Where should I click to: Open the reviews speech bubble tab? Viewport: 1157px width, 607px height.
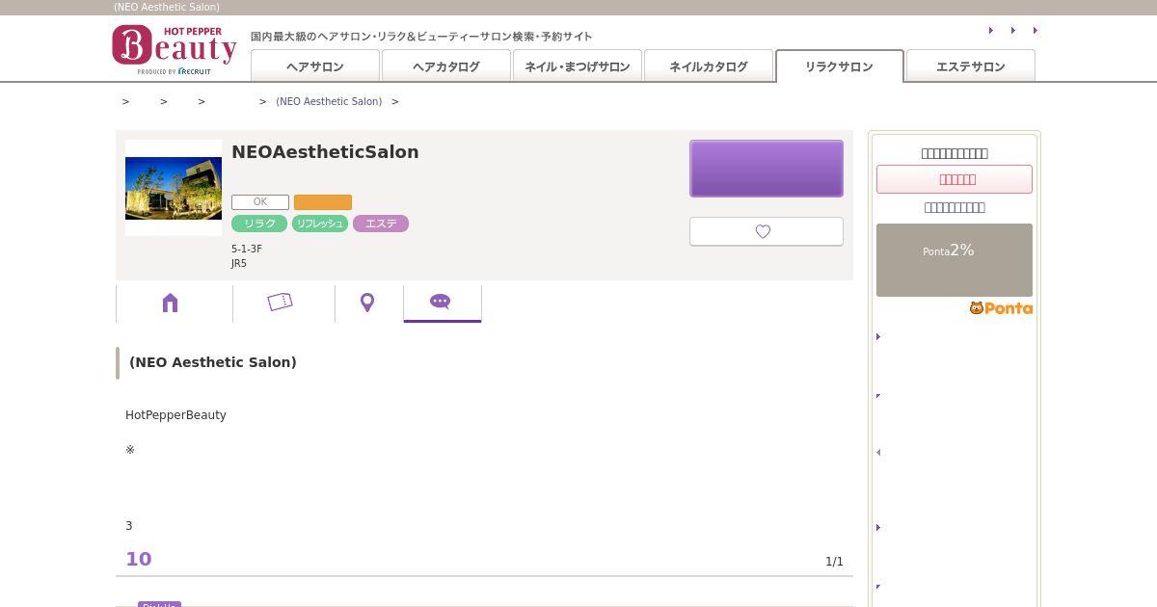click(442, 303)
